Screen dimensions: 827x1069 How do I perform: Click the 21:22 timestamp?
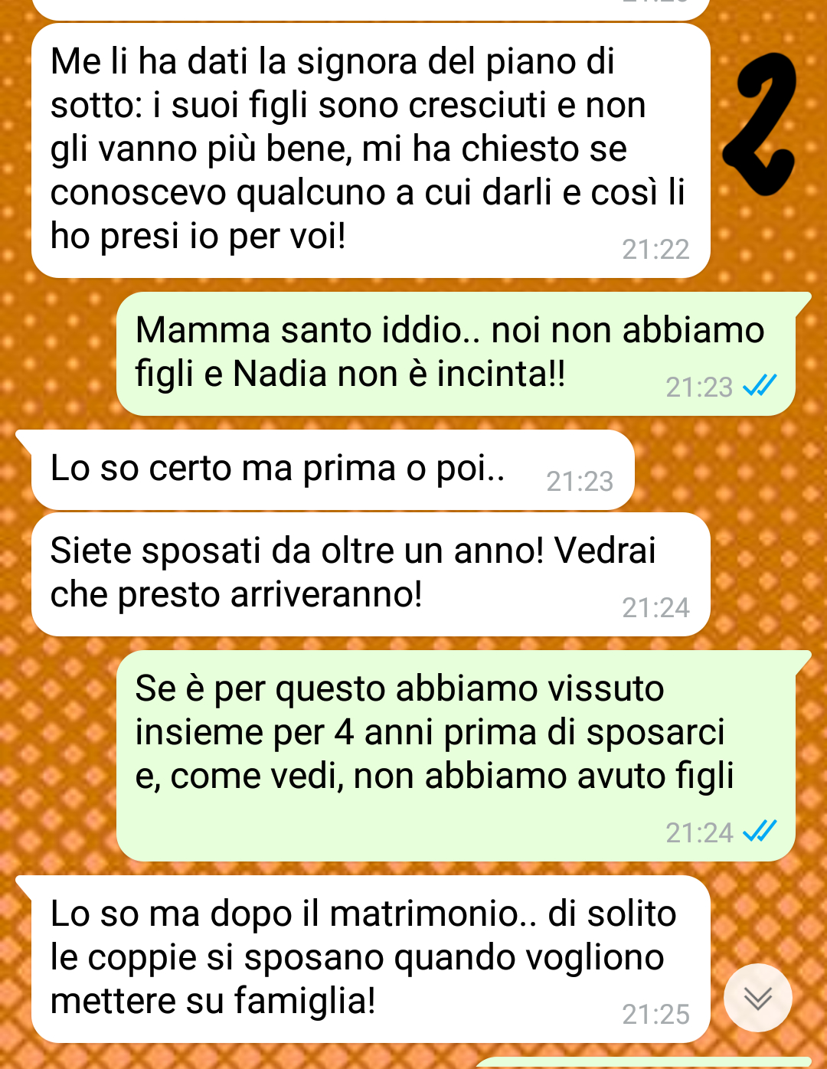pyautogui.click(x=655, y=250)
